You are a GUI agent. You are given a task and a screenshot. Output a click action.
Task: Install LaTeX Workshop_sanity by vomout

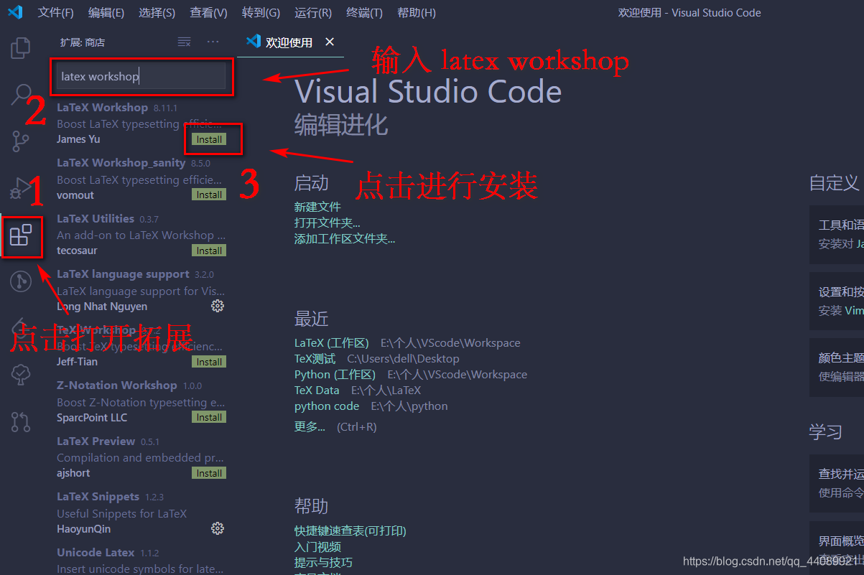point(209,195)
